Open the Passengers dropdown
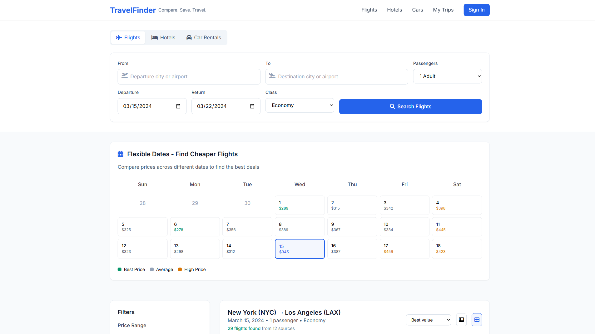Screen dimensions: 595x334 coord(447,76)
